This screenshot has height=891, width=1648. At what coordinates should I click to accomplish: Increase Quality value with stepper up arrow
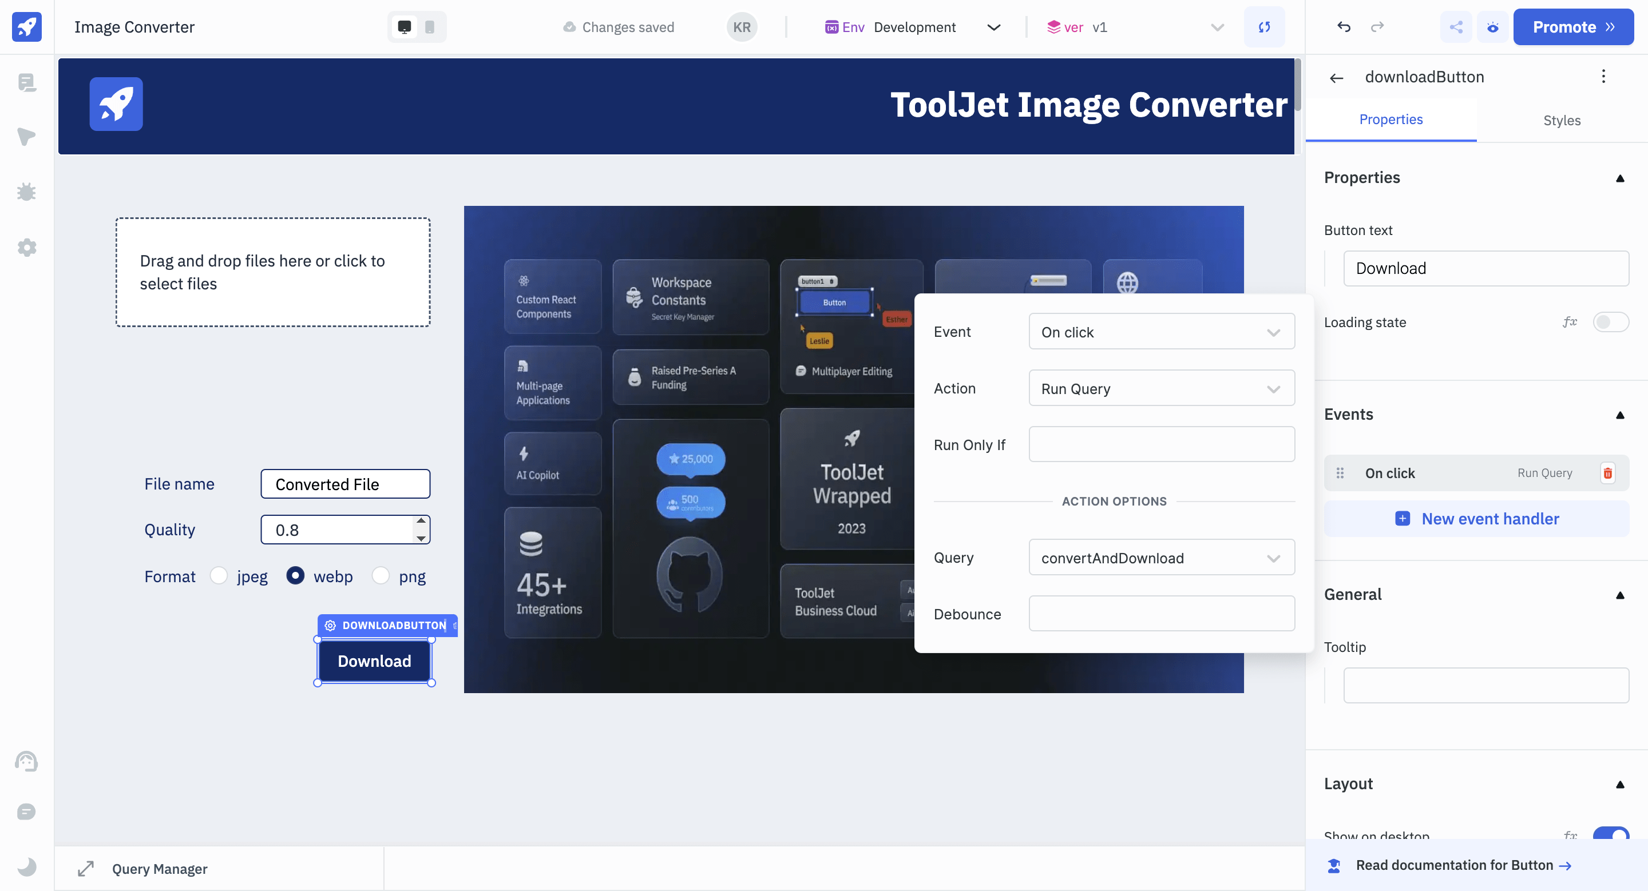pos(421,522)
